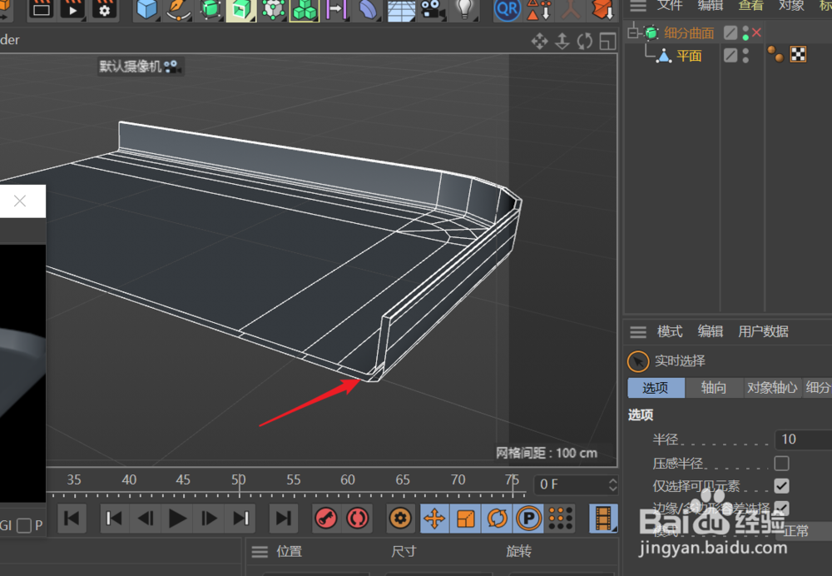This screenshot has width=832, height=576.
Task: Click the Interactive Render Region QR icon
Action: click(508, 11)
